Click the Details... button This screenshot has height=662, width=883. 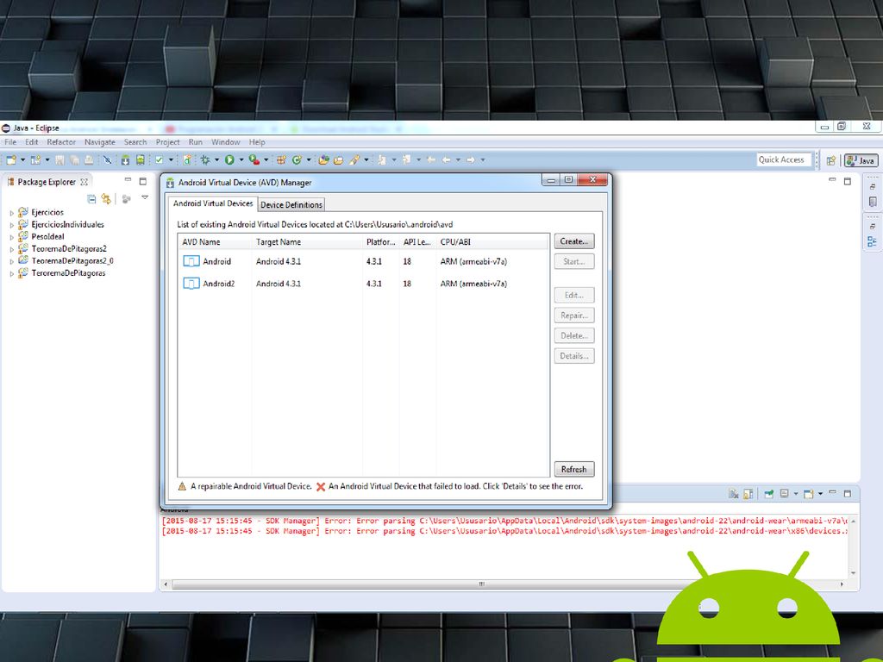pos(573,356)
